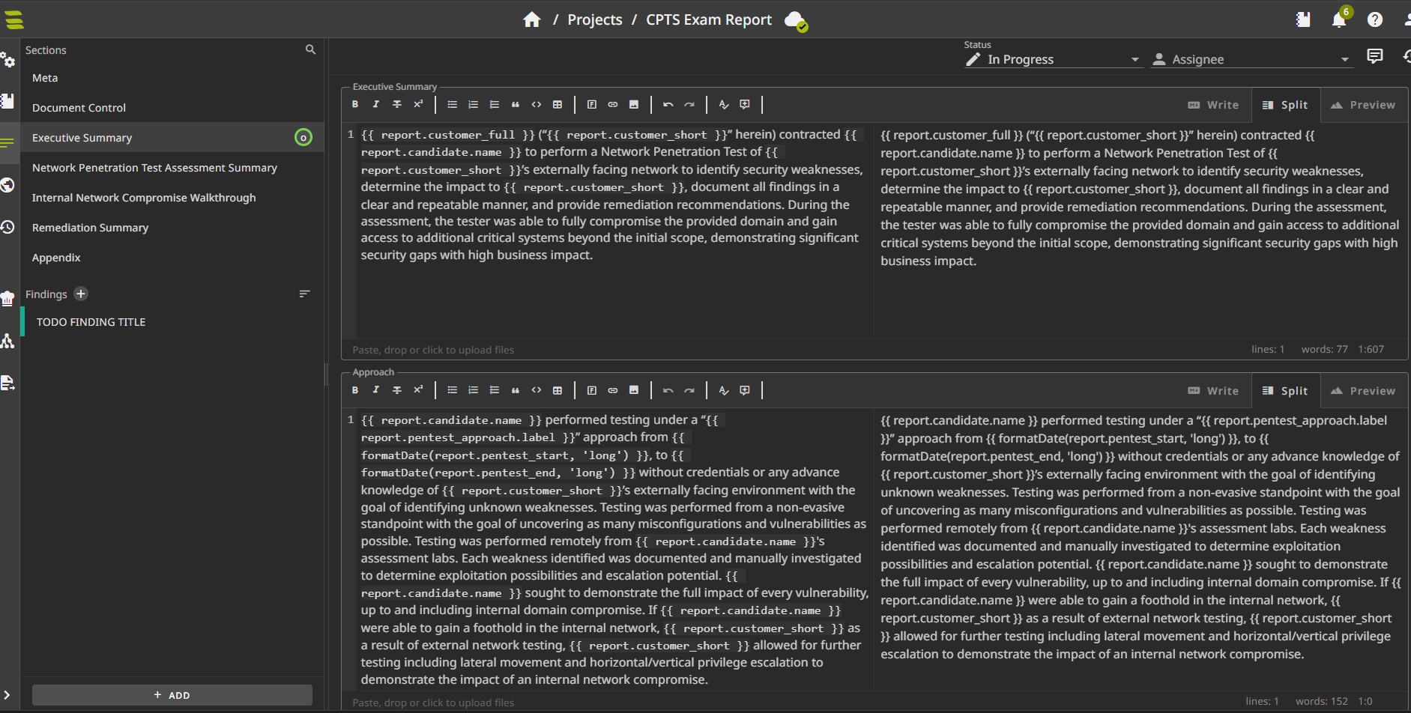
Task: Insert table in Executive Summary editor
Action: coord(558,105)
